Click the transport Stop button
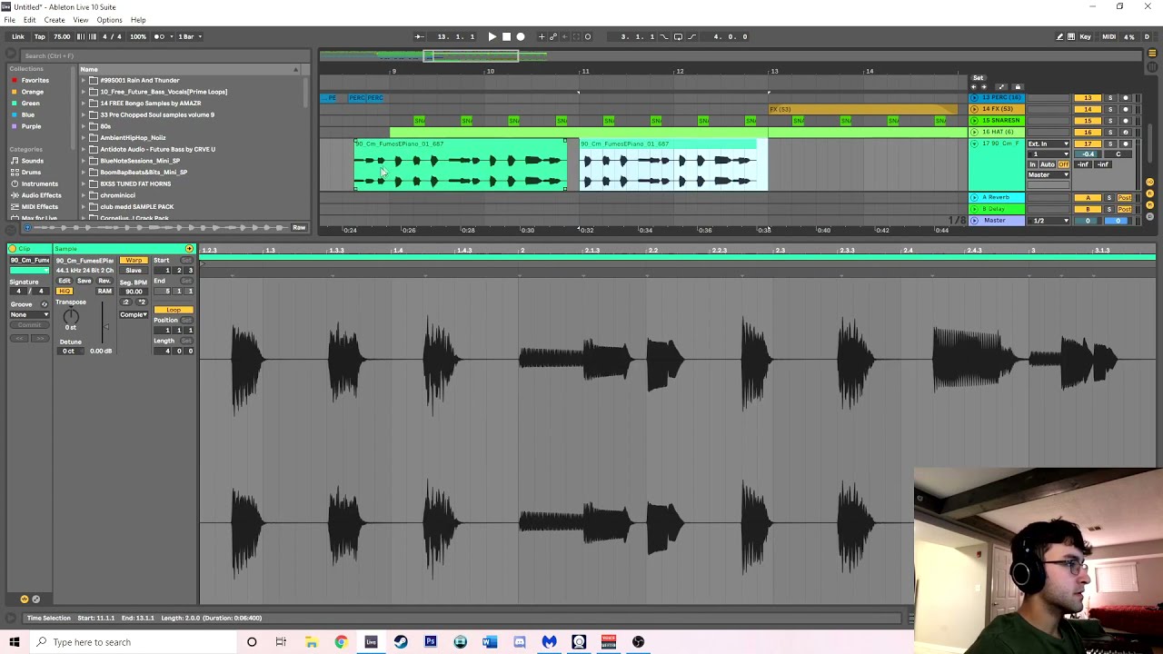Screen dimensions: 1163x654 coord(506,36)
